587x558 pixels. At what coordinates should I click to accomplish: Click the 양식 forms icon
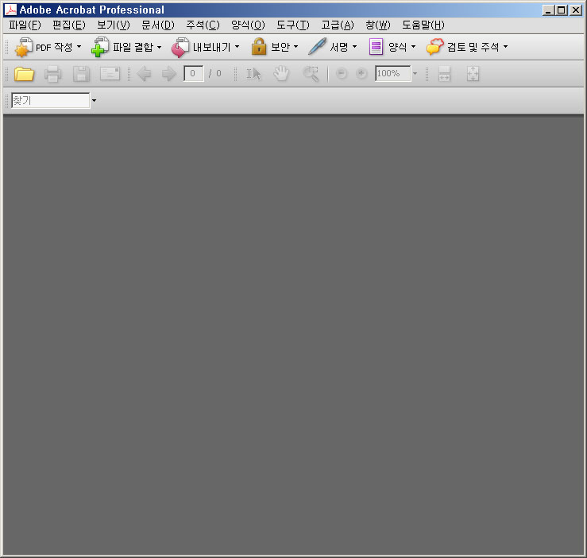pyautogui.click(x=376, y=47)
